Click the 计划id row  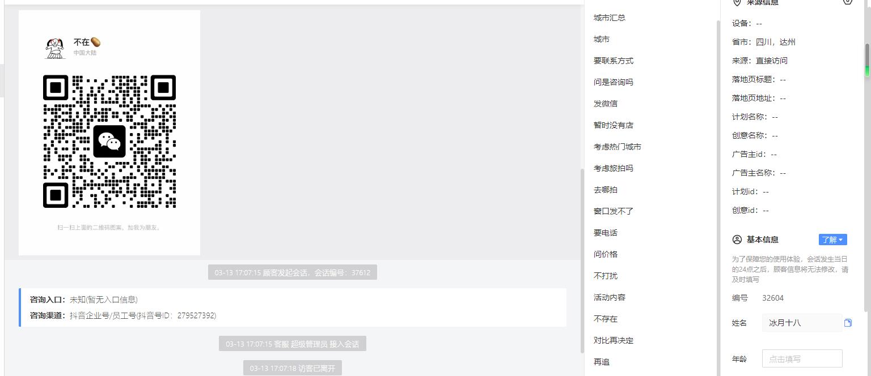pos(751,191)
